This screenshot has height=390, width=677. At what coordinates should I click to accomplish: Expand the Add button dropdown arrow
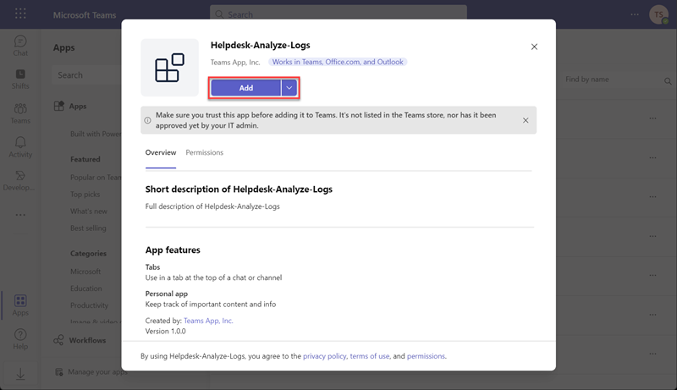click(289, 88)
